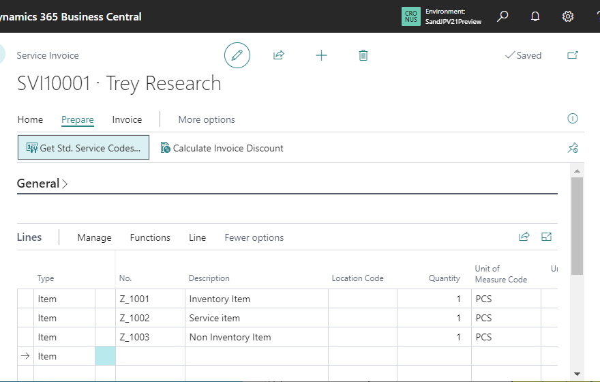The width and height of the screenshot is (600, 382).
Task: Click the share icon in page header
Action: pos(279,55)
